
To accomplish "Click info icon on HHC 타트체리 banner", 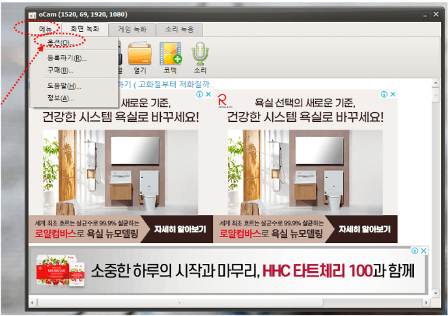I will coord(415,250).
